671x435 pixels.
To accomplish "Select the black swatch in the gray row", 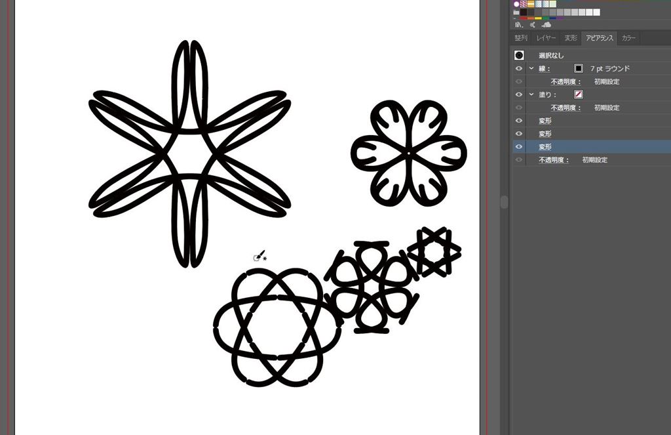I will (524, 12).
